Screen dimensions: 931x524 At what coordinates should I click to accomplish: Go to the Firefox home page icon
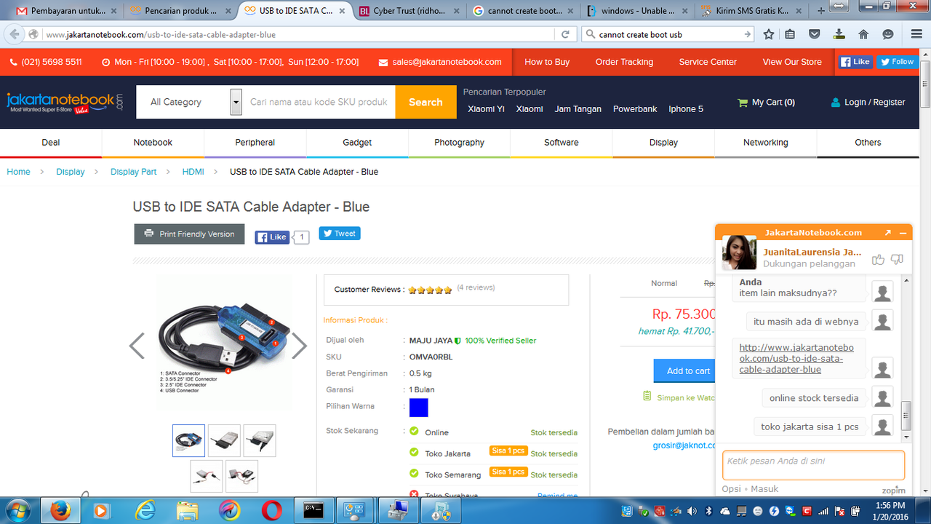click(x=863, y=34)
